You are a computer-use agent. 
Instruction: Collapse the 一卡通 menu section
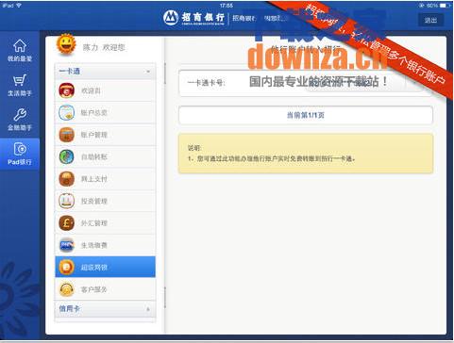(x=105, y=72)
